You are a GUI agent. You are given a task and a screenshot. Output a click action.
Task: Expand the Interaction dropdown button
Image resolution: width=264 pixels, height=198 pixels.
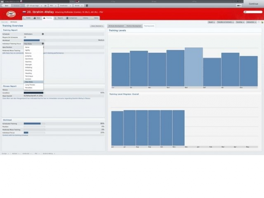(x=251, y=22)
